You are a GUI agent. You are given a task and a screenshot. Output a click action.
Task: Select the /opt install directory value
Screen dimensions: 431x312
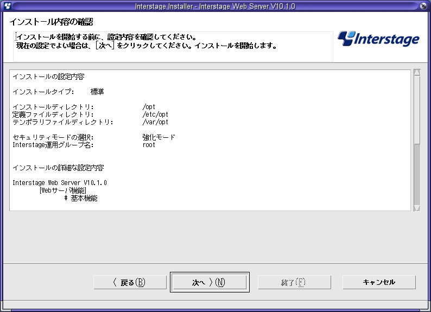(x=149, y=107)
